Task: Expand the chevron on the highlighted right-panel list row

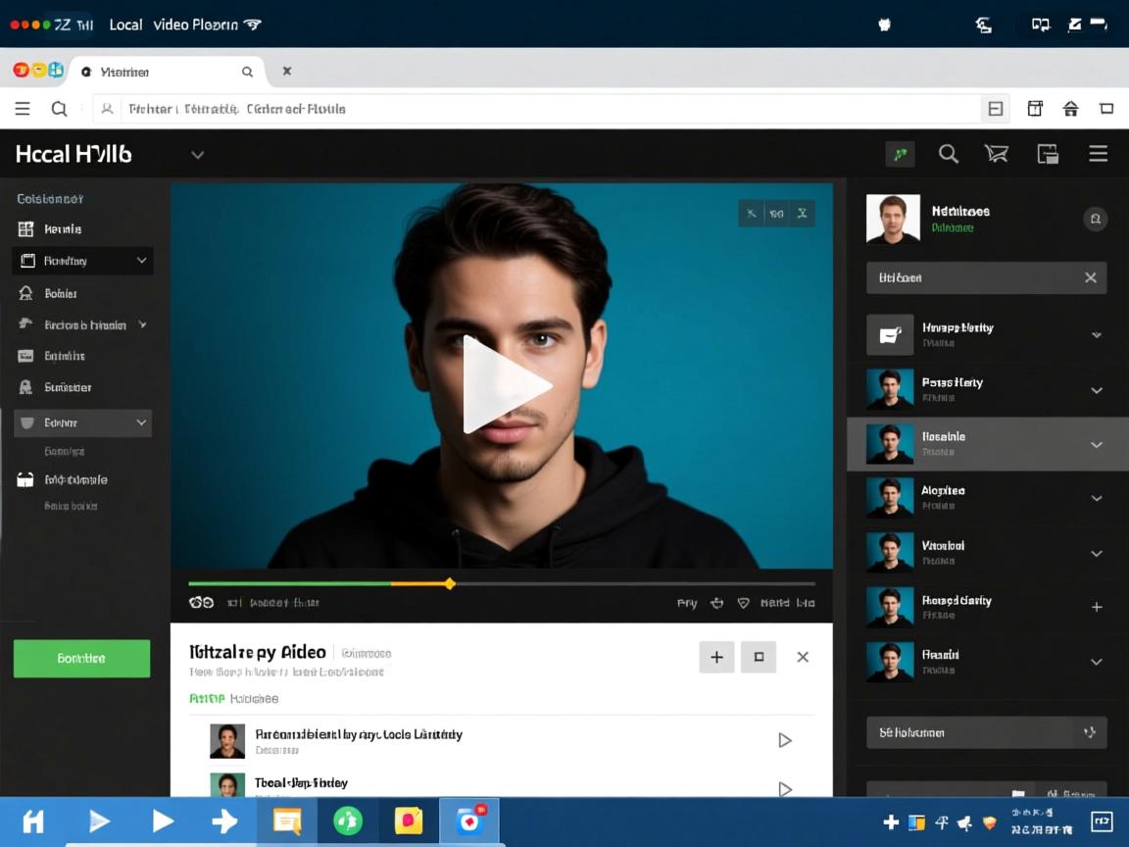Action: tap(1097, 445)
